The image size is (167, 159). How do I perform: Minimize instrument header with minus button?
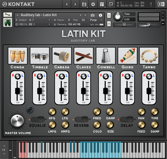(x=163, y=17)
